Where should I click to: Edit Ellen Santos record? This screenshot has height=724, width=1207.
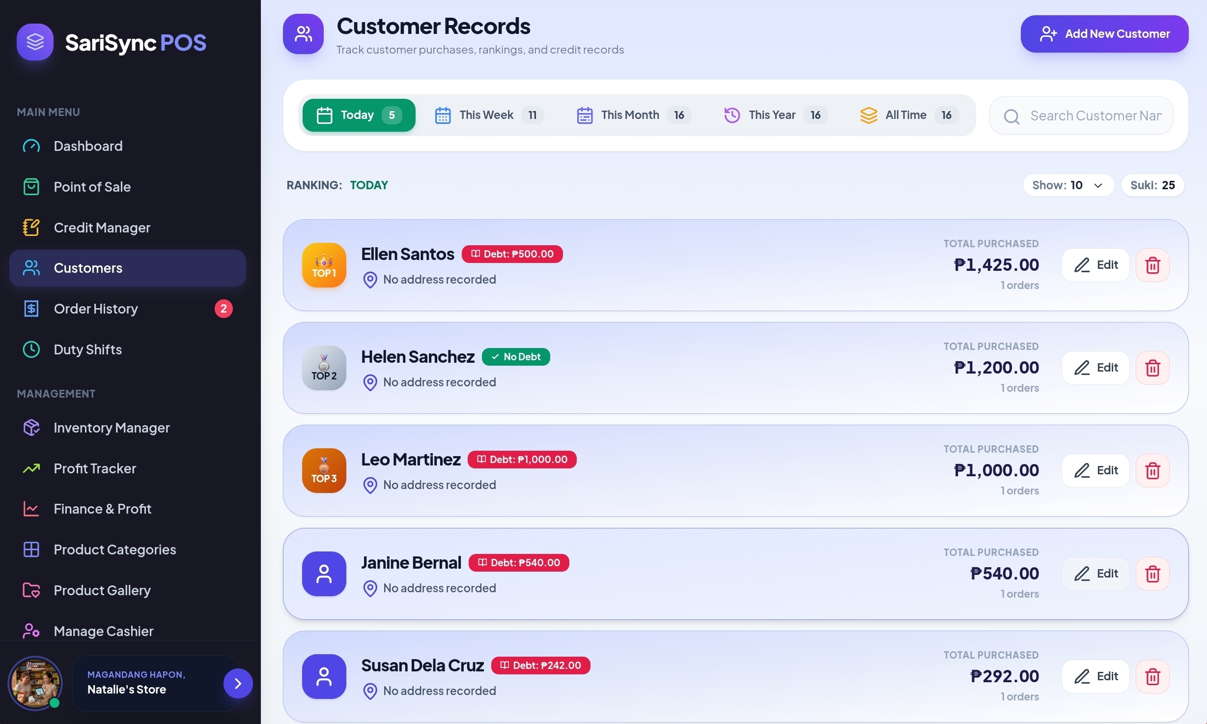(x=1095, y=265)
